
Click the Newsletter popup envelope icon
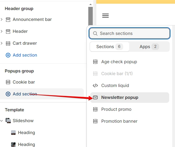tap(95, 98)
